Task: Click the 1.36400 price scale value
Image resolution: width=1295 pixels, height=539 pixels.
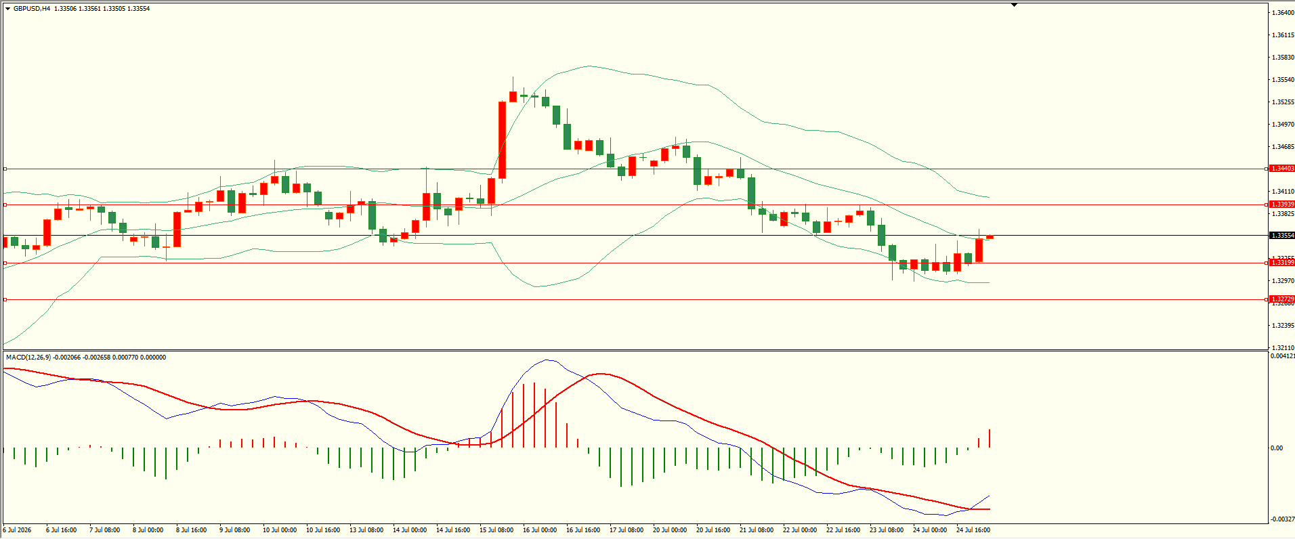Action: click(x=1283, y=13)
